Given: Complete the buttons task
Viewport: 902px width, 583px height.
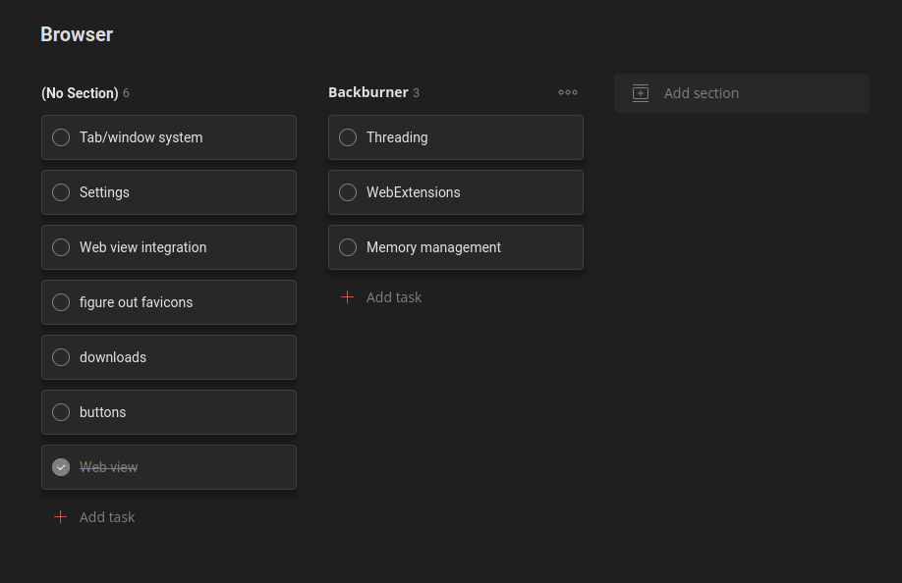Looking at the screenshot, I should click(x=61, y=412).
